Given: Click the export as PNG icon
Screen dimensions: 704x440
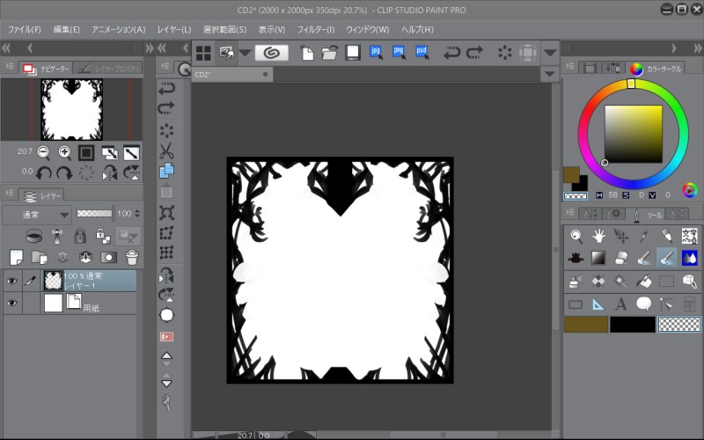Looking at the screenshot, I should point(399,53).
